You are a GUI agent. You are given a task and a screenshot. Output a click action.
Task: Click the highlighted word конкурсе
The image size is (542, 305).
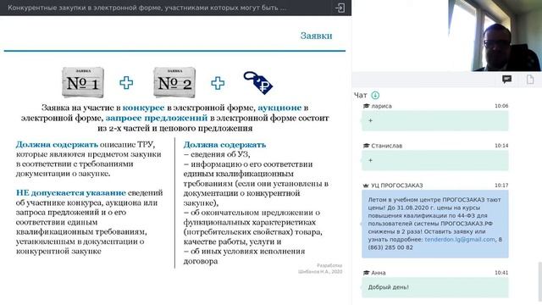(143, 108)
